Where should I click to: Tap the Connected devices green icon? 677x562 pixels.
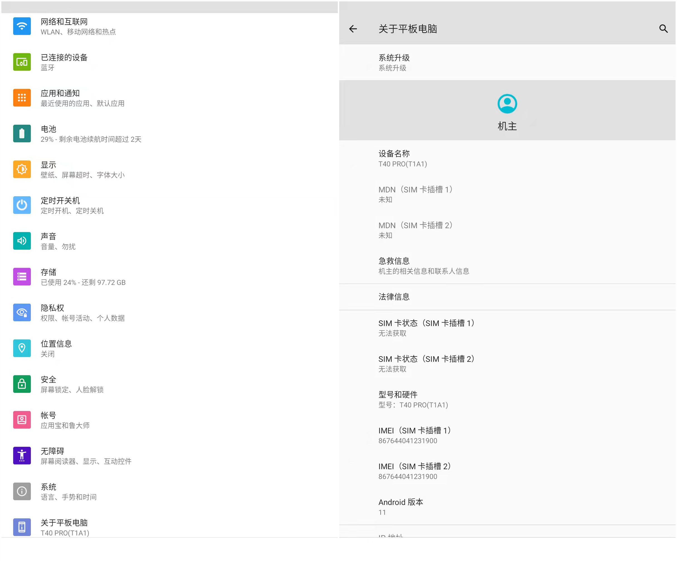22,62
